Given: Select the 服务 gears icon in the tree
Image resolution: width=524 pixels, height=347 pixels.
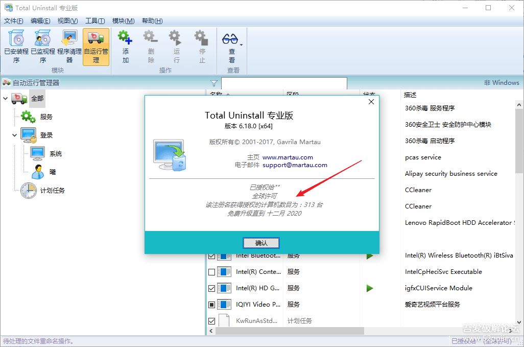Looking at the screenshot, I should [x=28, y=117].
